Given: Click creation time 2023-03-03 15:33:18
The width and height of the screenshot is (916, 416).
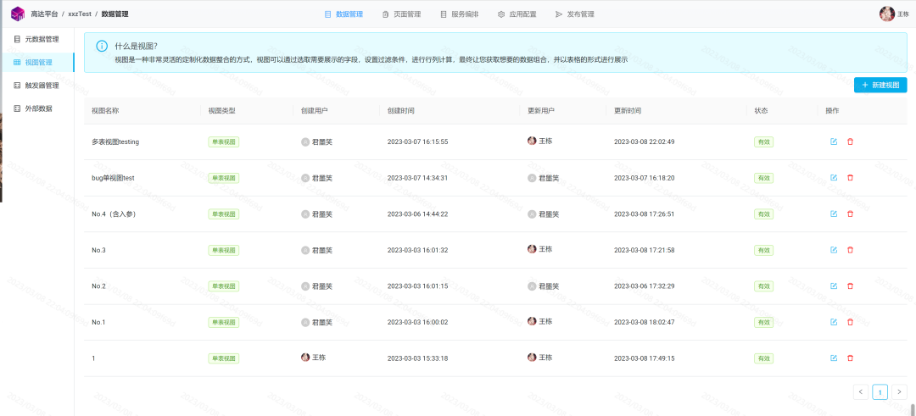Looking at the screenshot, I should pos(417,358).
